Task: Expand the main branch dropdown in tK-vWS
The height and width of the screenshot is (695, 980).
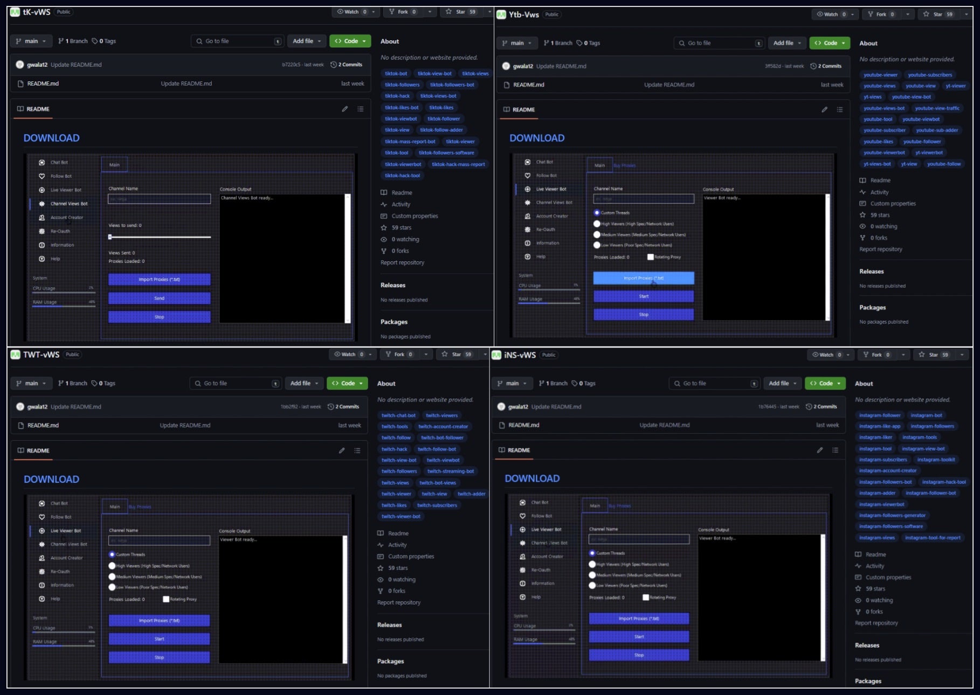Action: click(x=31, y=41)
